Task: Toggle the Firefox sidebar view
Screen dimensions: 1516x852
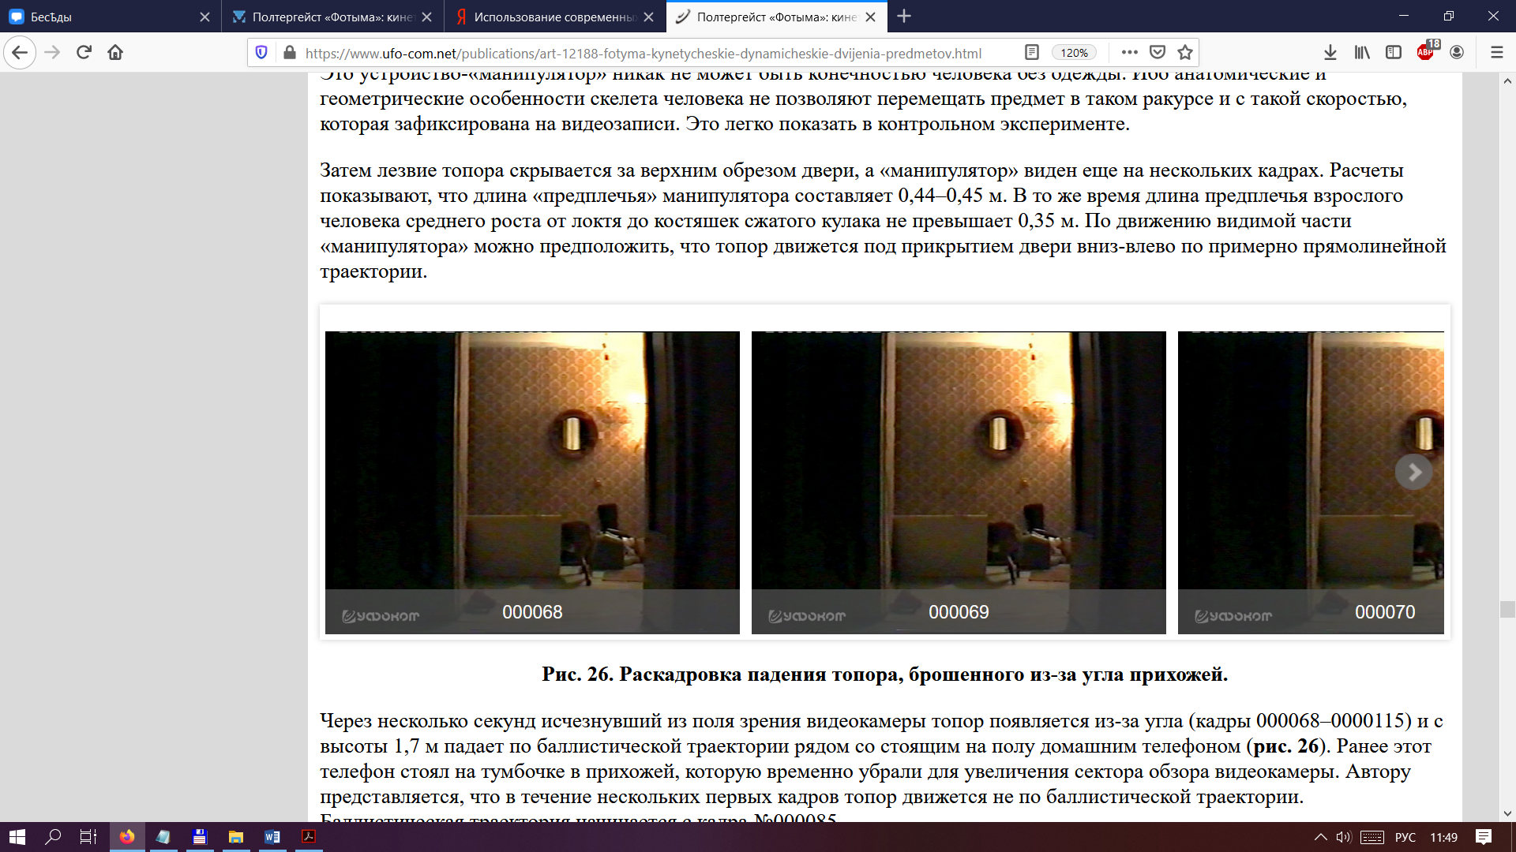Action: [x=1394, y=52]
